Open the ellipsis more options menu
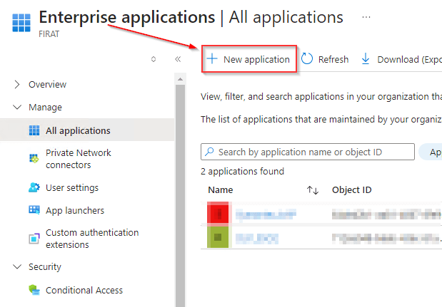442x307 pixels. point(366,16)
